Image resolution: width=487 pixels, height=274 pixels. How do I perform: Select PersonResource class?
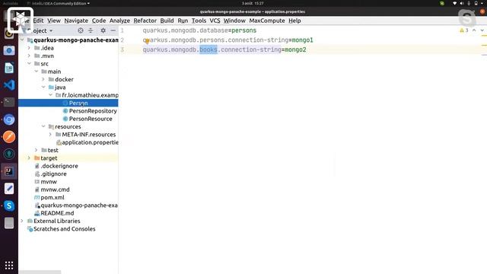[91, 119]
